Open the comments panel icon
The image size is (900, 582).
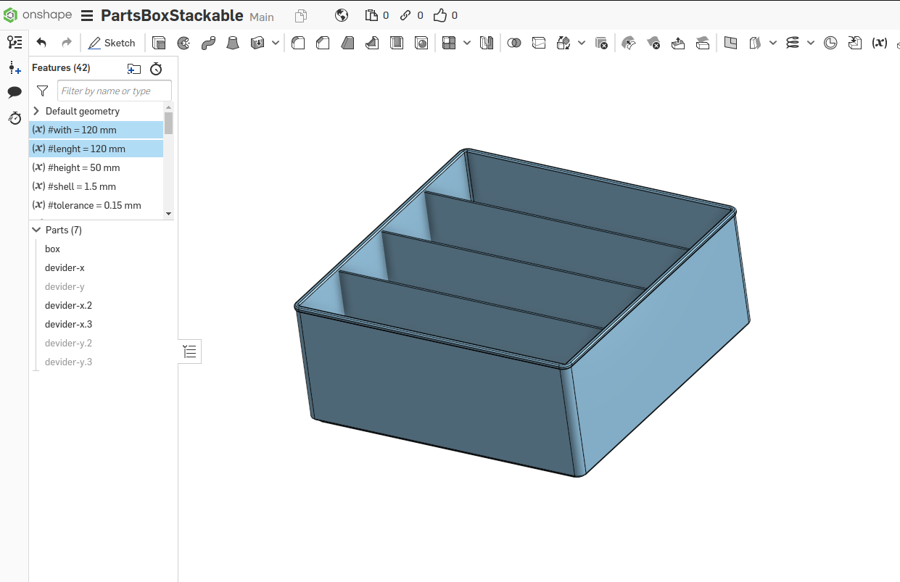(x=15, y=92)
